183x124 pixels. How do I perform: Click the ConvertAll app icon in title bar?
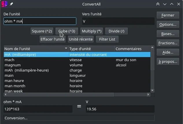(x=4, y=4)
